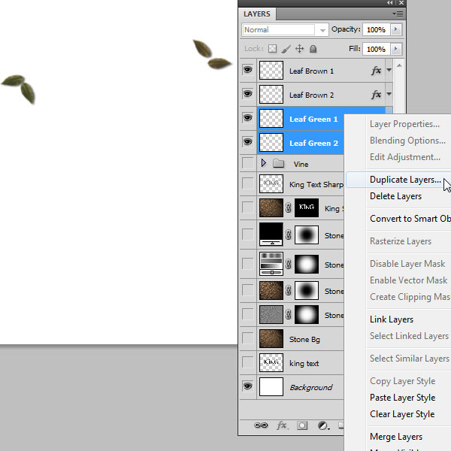Select the Leaf Brown 1 layer thumbnail
Screen dimensions: 451x451
271,70
